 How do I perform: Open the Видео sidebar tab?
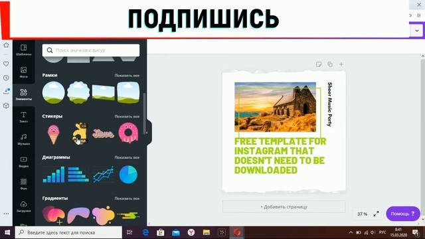pos(24,162)
